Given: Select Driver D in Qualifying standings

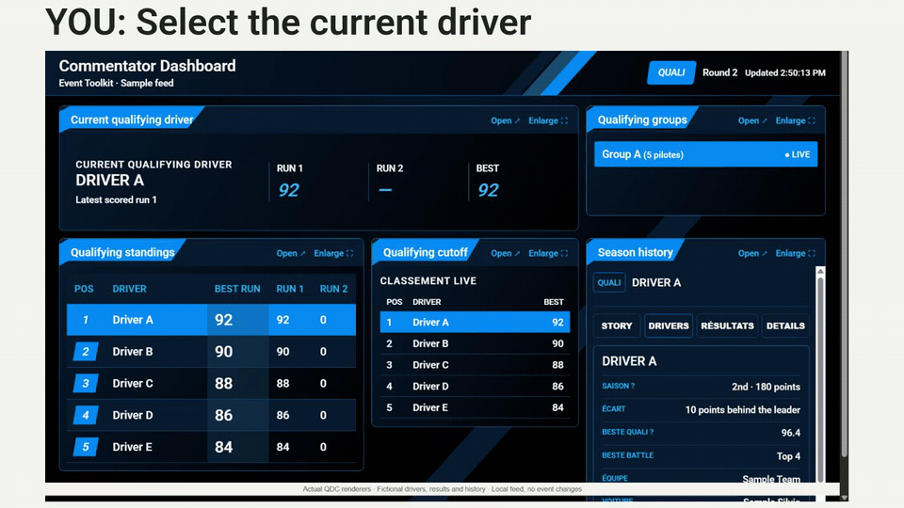Looking at the screenshot, I should pos(211,415).
